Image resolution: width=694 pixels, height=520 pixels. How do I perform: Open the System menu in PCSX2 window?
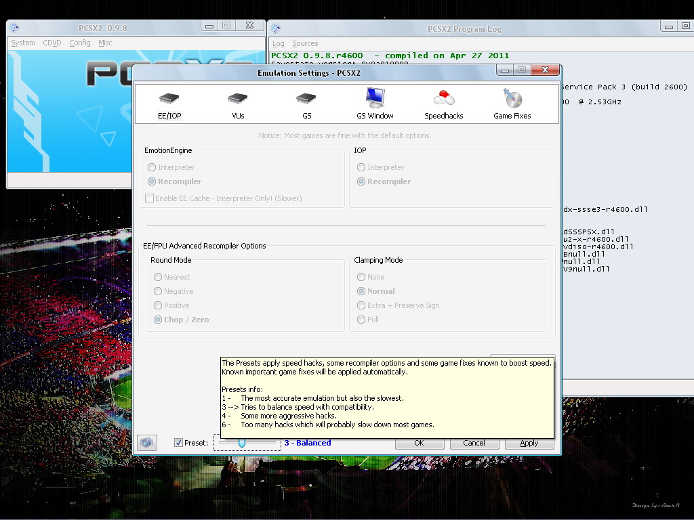pyautogui.click(x=23, y=43)
